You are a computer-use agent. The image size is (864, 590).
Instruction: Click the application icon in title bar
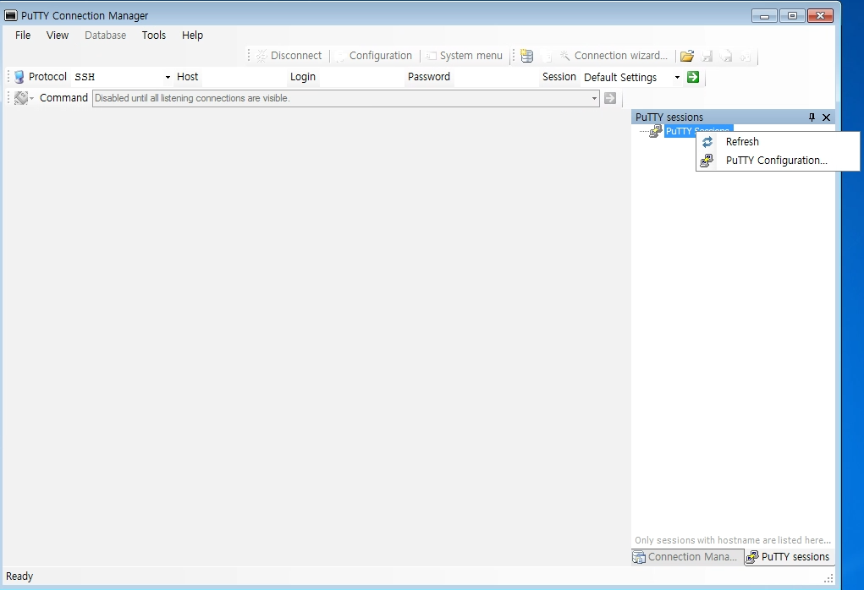pyautogui.click(x=10, y=15)
